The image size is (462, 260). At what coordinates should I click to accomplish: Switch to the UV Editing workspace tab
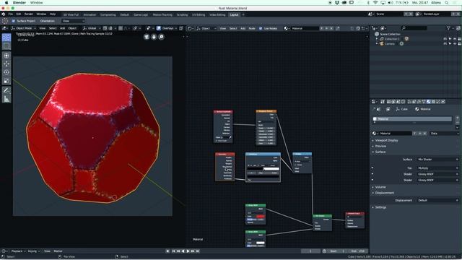tap(199, 14)
